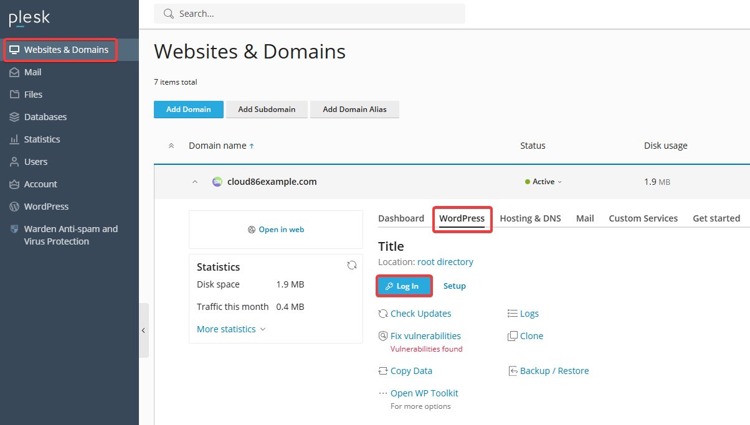Click the Open WP Toolkit ellipsis icon
This screenshot has width=750, height=425.
pyautogui.click(x=383, y=393)
